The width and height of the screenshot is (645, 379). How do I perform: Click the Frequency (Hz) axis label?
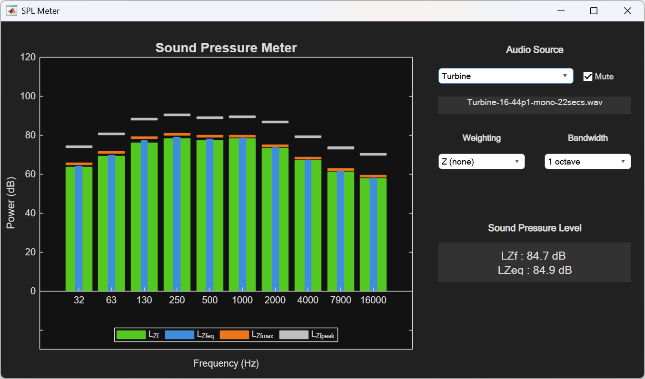(226, 364)
